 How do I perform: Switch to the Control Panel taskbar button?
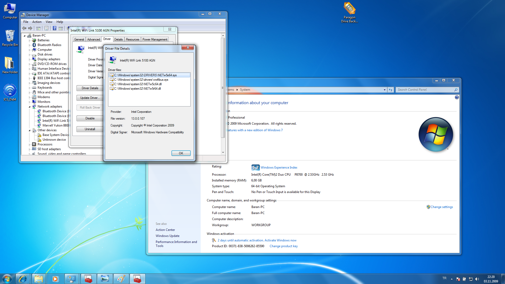coord(72,279)
